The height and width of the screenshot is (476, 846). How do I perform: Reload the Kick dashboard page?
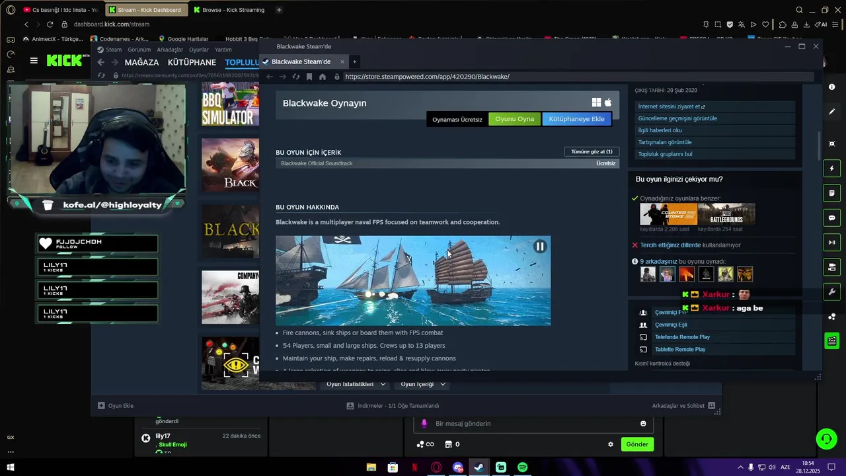(50, 24)
